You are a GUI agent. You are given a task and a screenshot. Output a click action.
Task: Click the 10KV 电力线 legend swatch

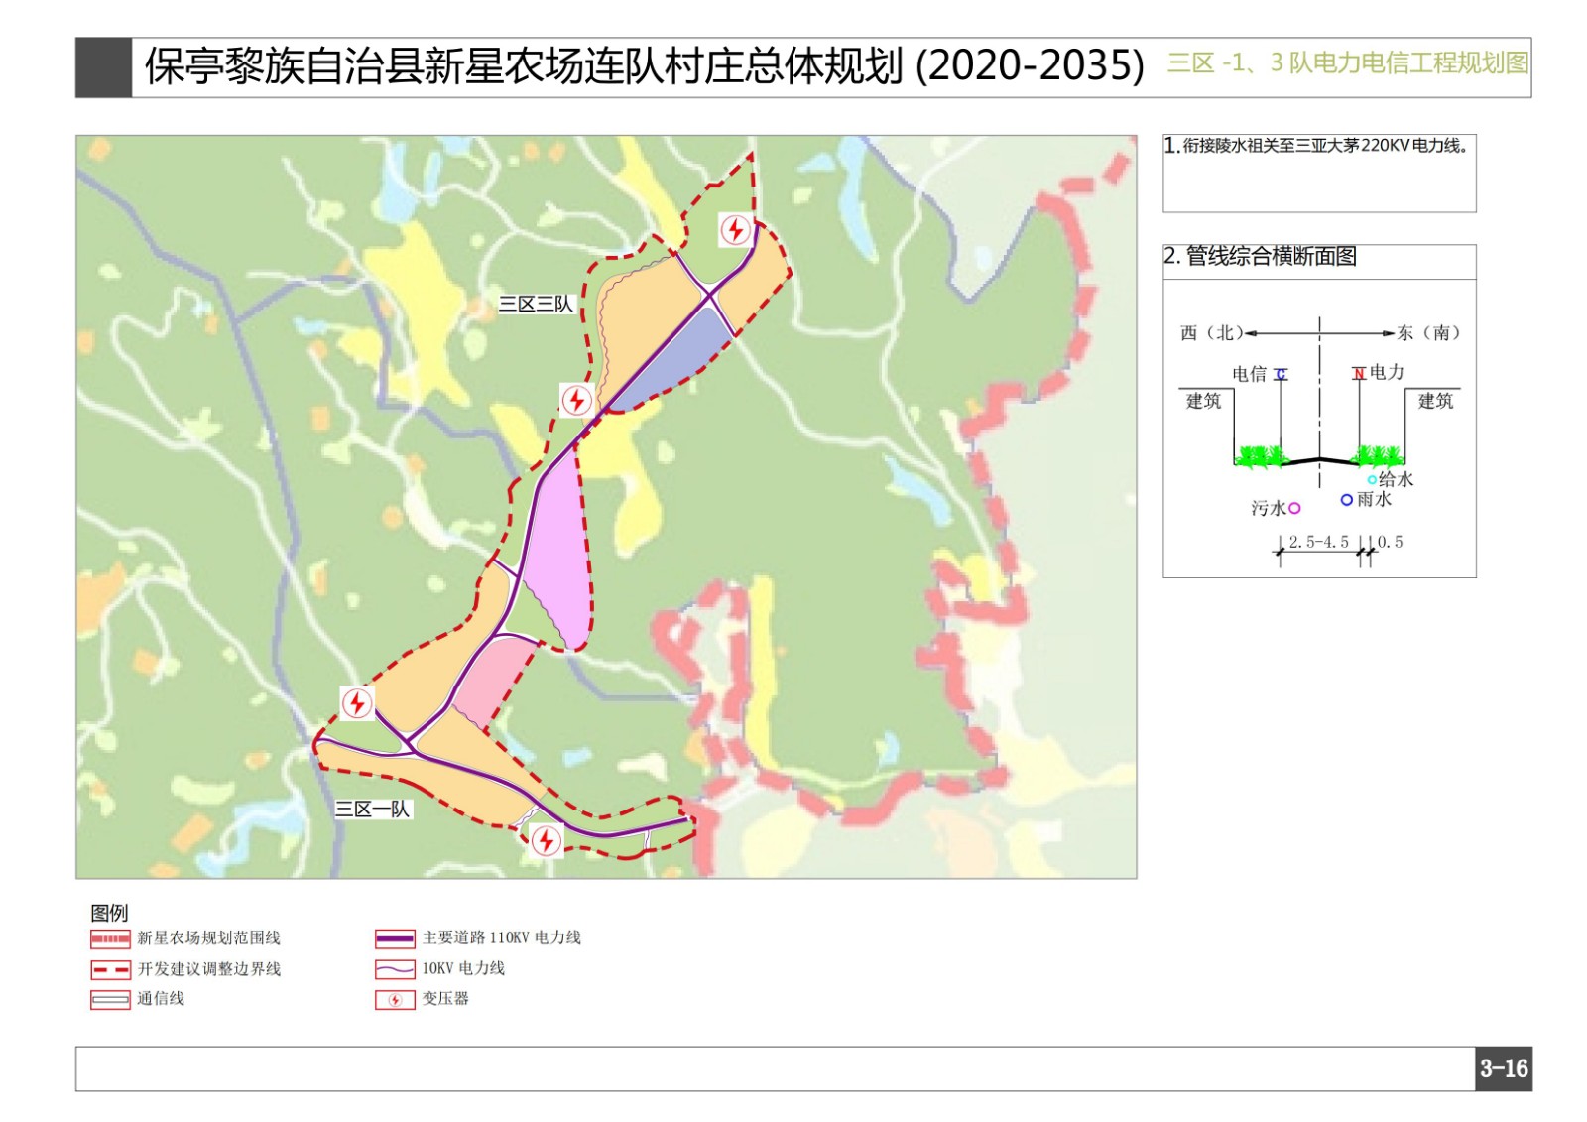tap(395, 969)
